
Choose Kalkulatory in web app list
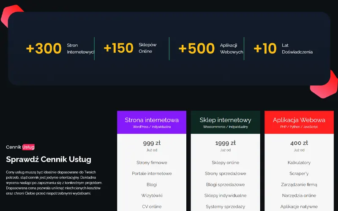pyautogui.click(x=299, y=162)
